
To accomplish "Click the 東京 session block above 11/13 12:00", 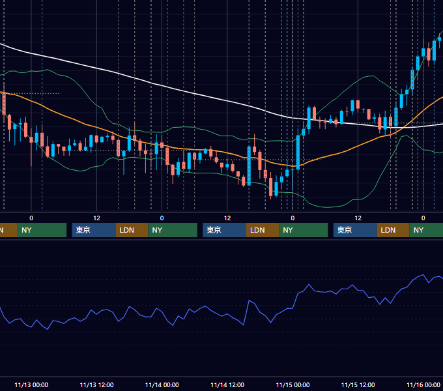I will click(x=94, y=230).
